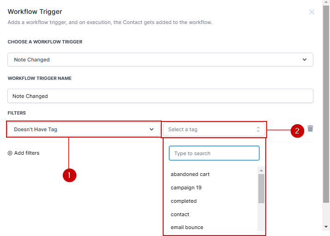Click the plus icon beside Add filters
The height and width of the screenshot is (236, 330).
[x=10, y=153]
